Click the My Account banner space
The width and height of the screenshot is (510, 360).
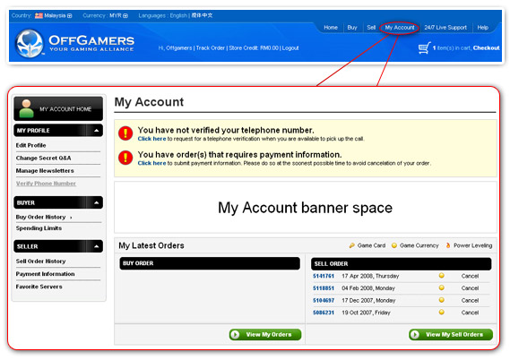305,207
